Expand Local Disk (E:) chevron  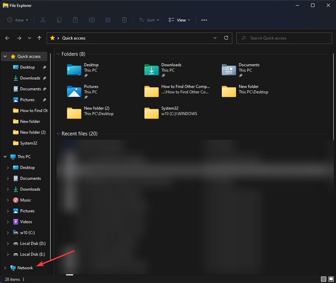pyautogui.click(x=8, y=254)
